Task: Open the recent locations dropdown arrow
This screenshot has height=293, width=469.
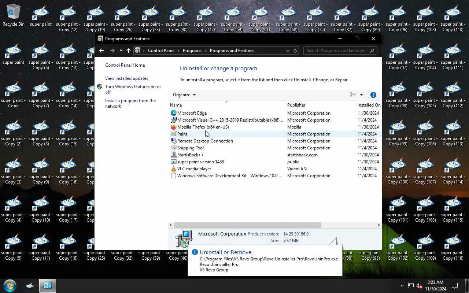Action: (x=121, y=51)
